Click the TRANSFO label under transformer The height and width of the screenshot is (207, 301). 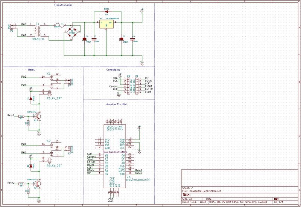tap(38, 39)
